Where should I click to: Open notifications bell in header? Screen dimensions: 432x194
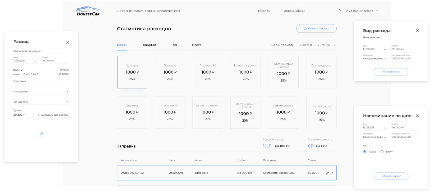tap(340, 11)
